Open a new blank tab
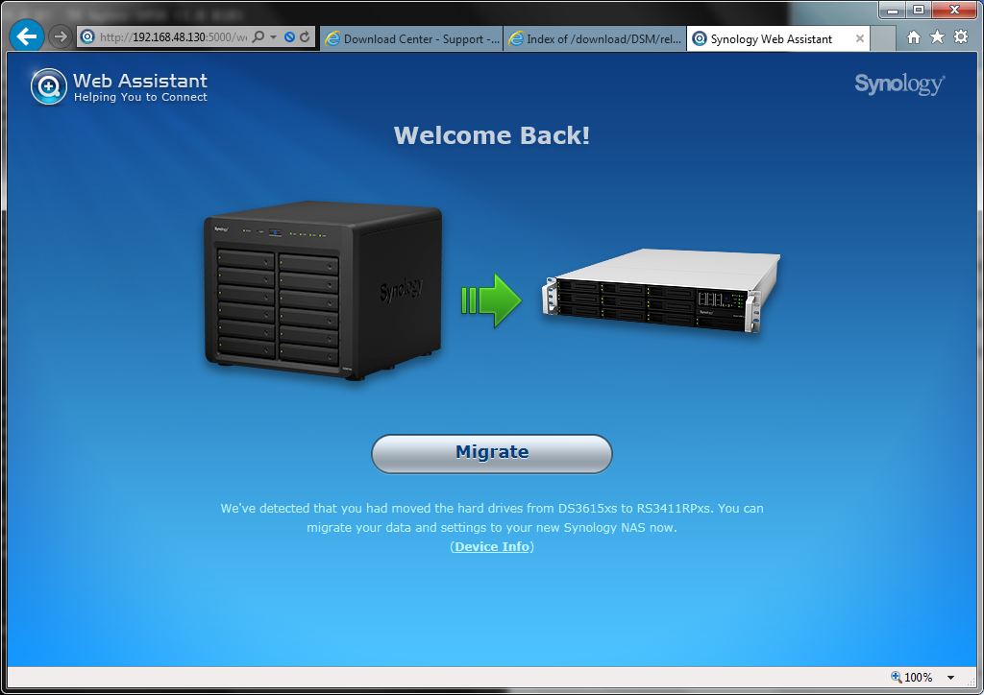Viewport: 984px width, 695px height. [883, 38]
